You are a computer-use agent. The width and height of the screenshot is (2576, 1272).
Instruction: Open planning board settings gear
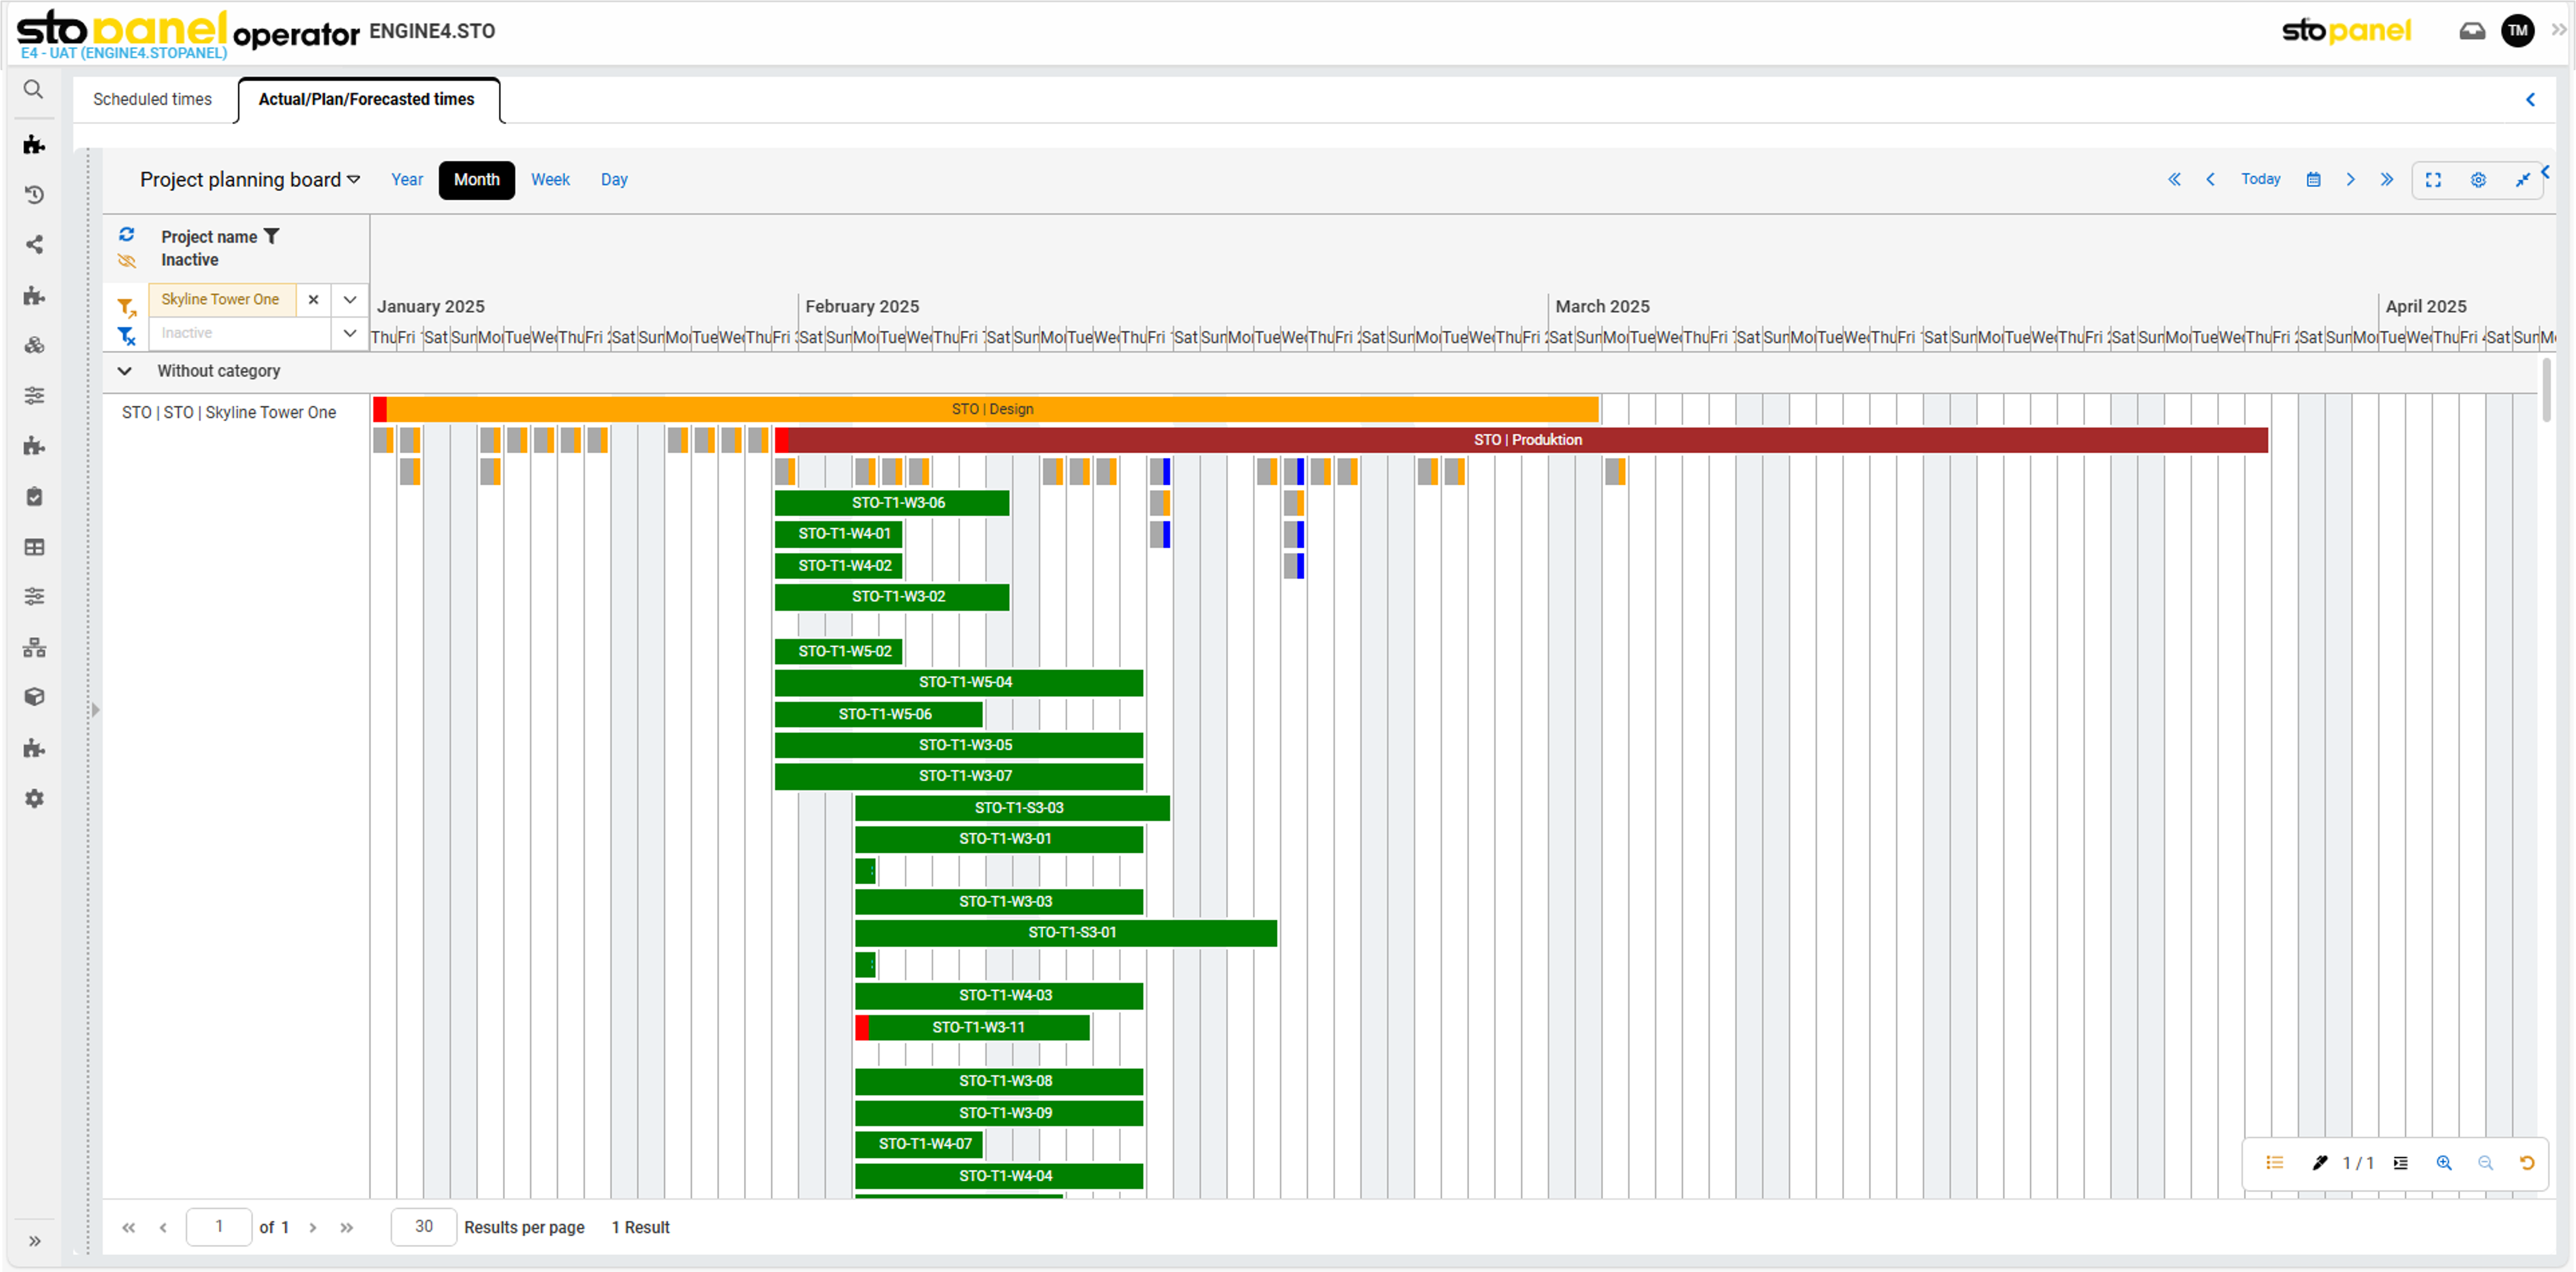point(2478,180)
